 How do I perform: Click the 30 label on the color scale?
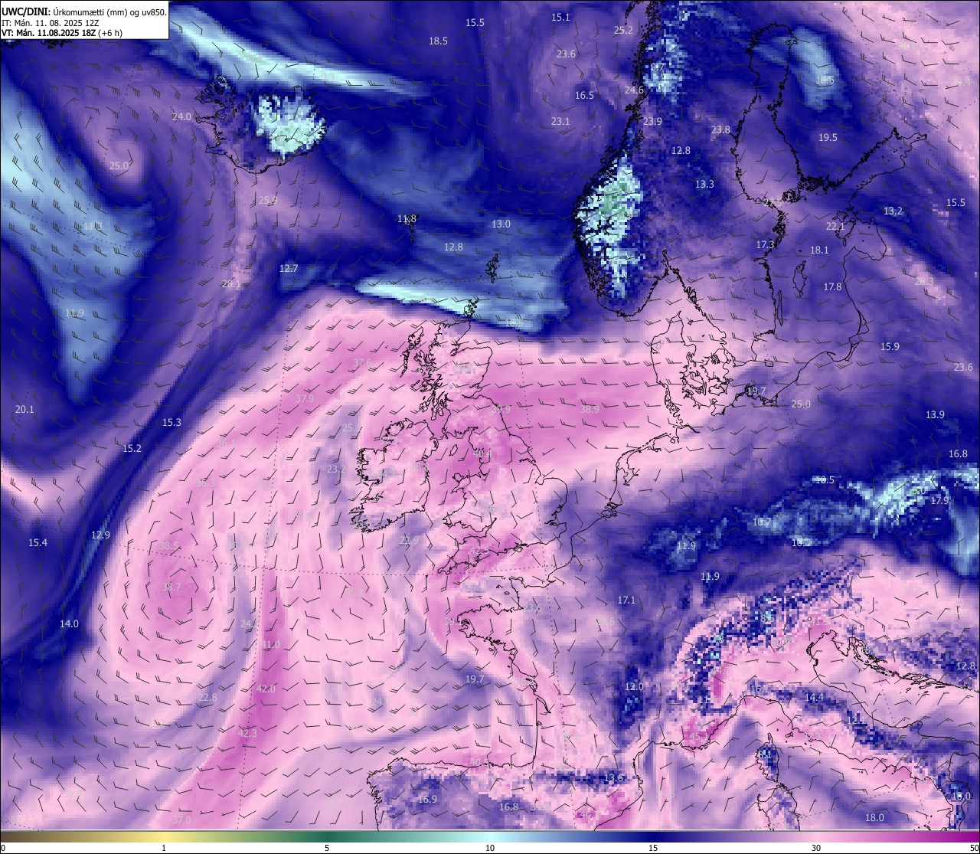coord(816,848)
